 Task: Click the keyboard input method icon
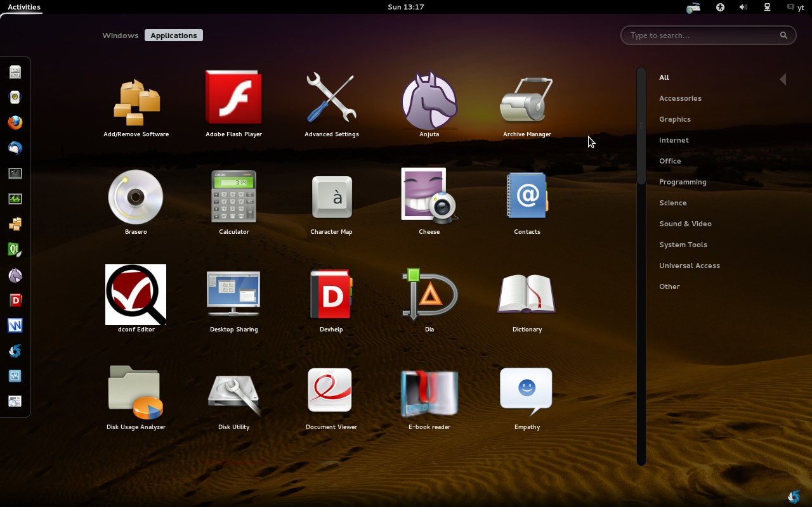point(693,8)
